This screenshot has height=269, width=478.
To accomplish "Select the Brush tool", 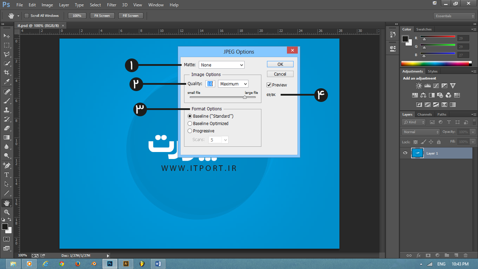I will (7, 101).
